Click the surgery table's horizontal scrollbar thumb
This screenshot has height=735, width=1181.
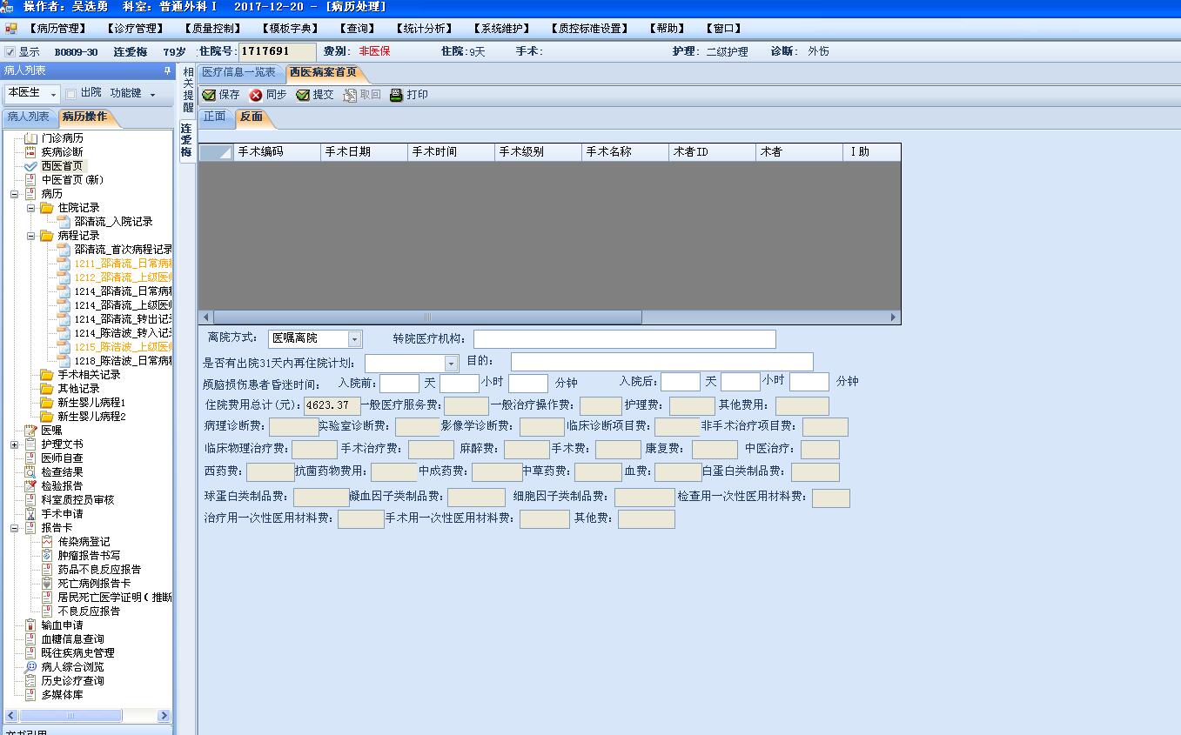click(426, 317)
